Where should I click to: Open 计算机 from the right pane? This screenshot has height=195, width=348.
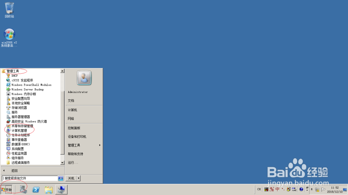point(72,110)
